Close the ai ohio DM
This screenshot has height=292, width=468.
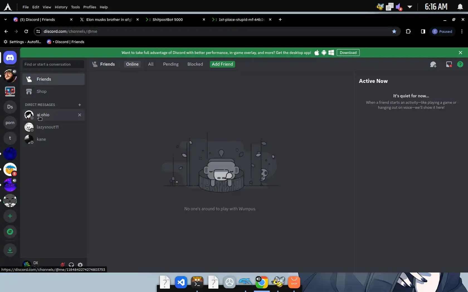tap(80, 115)
